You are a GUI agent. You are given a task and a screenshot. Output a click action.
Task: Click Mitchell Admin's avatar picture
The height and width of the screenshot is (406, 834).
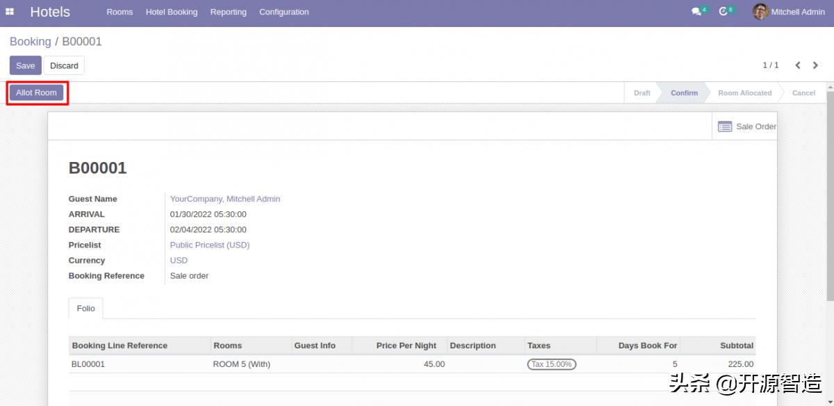coord(760,12)
